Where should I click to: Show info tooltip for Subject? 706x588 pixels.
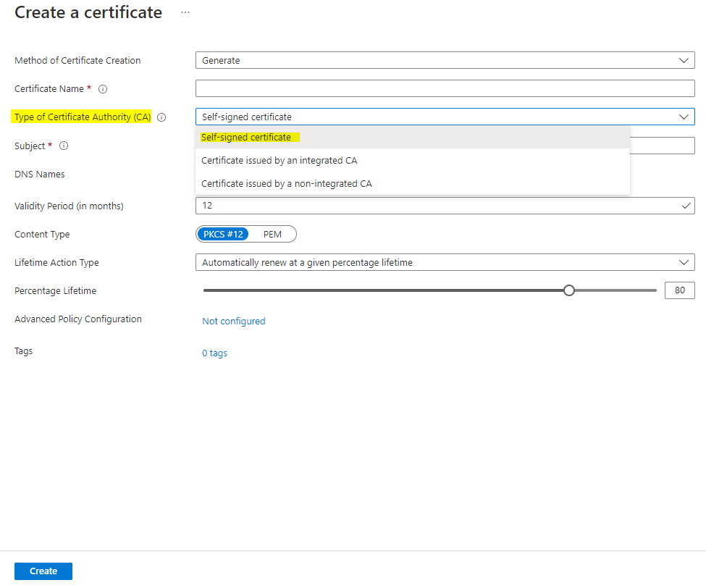64,146
